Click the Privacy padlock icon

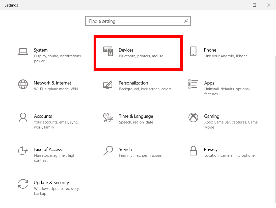click(193, 151)
